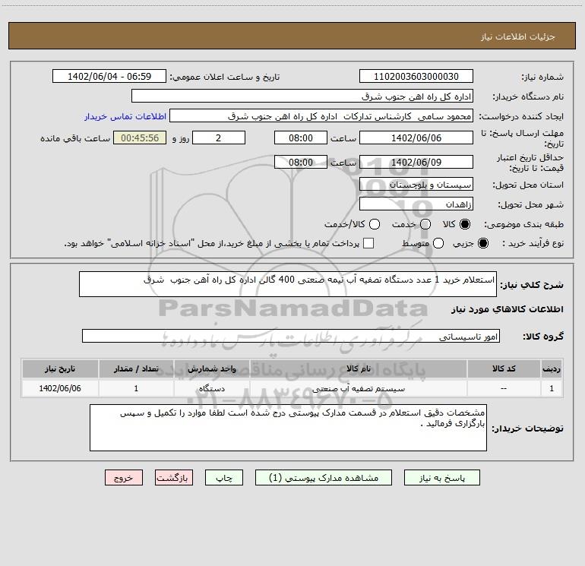Click the شرح کلی نیاز text area
This screenshot has height=566, width=585.
(288, 284)
